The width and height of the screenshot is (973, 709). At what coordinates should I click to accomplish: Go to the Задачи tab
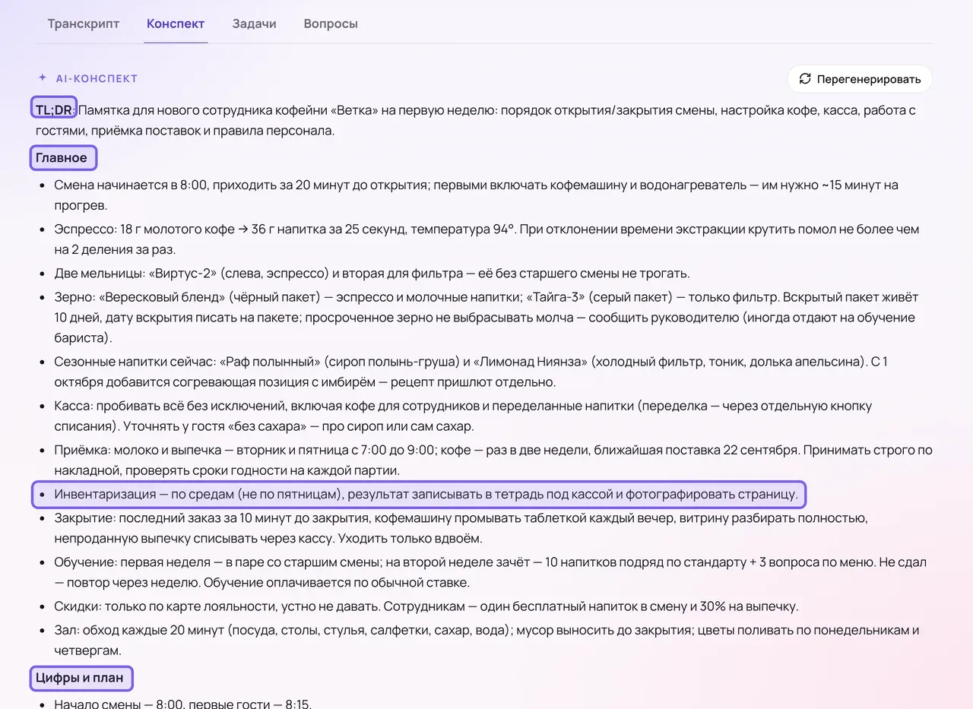[254, 24]
